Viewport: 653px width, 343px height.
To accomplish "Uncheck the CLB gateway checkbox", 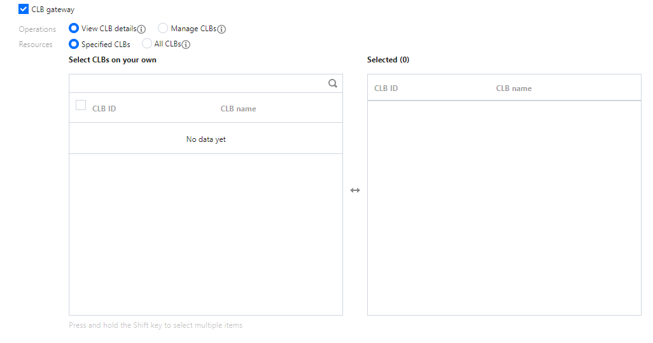I will point(24,10).
